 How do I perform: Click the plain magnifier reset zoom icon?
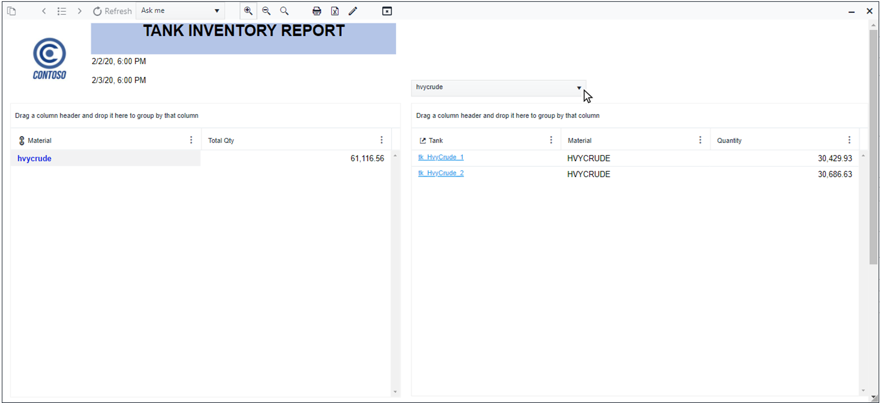pos(284,11)
